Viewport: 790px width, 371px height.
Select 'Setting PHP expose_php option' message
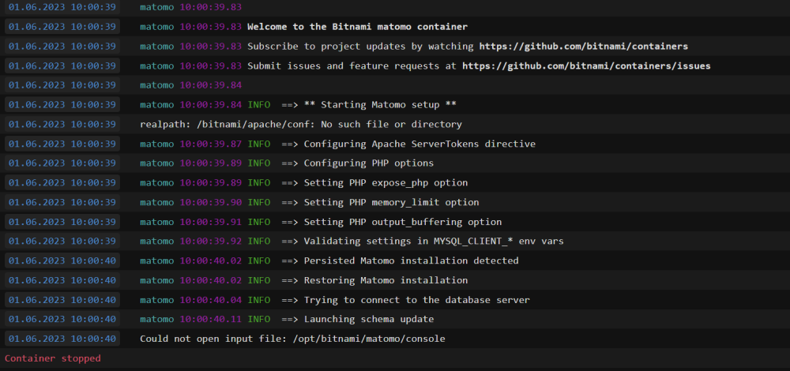386,182
